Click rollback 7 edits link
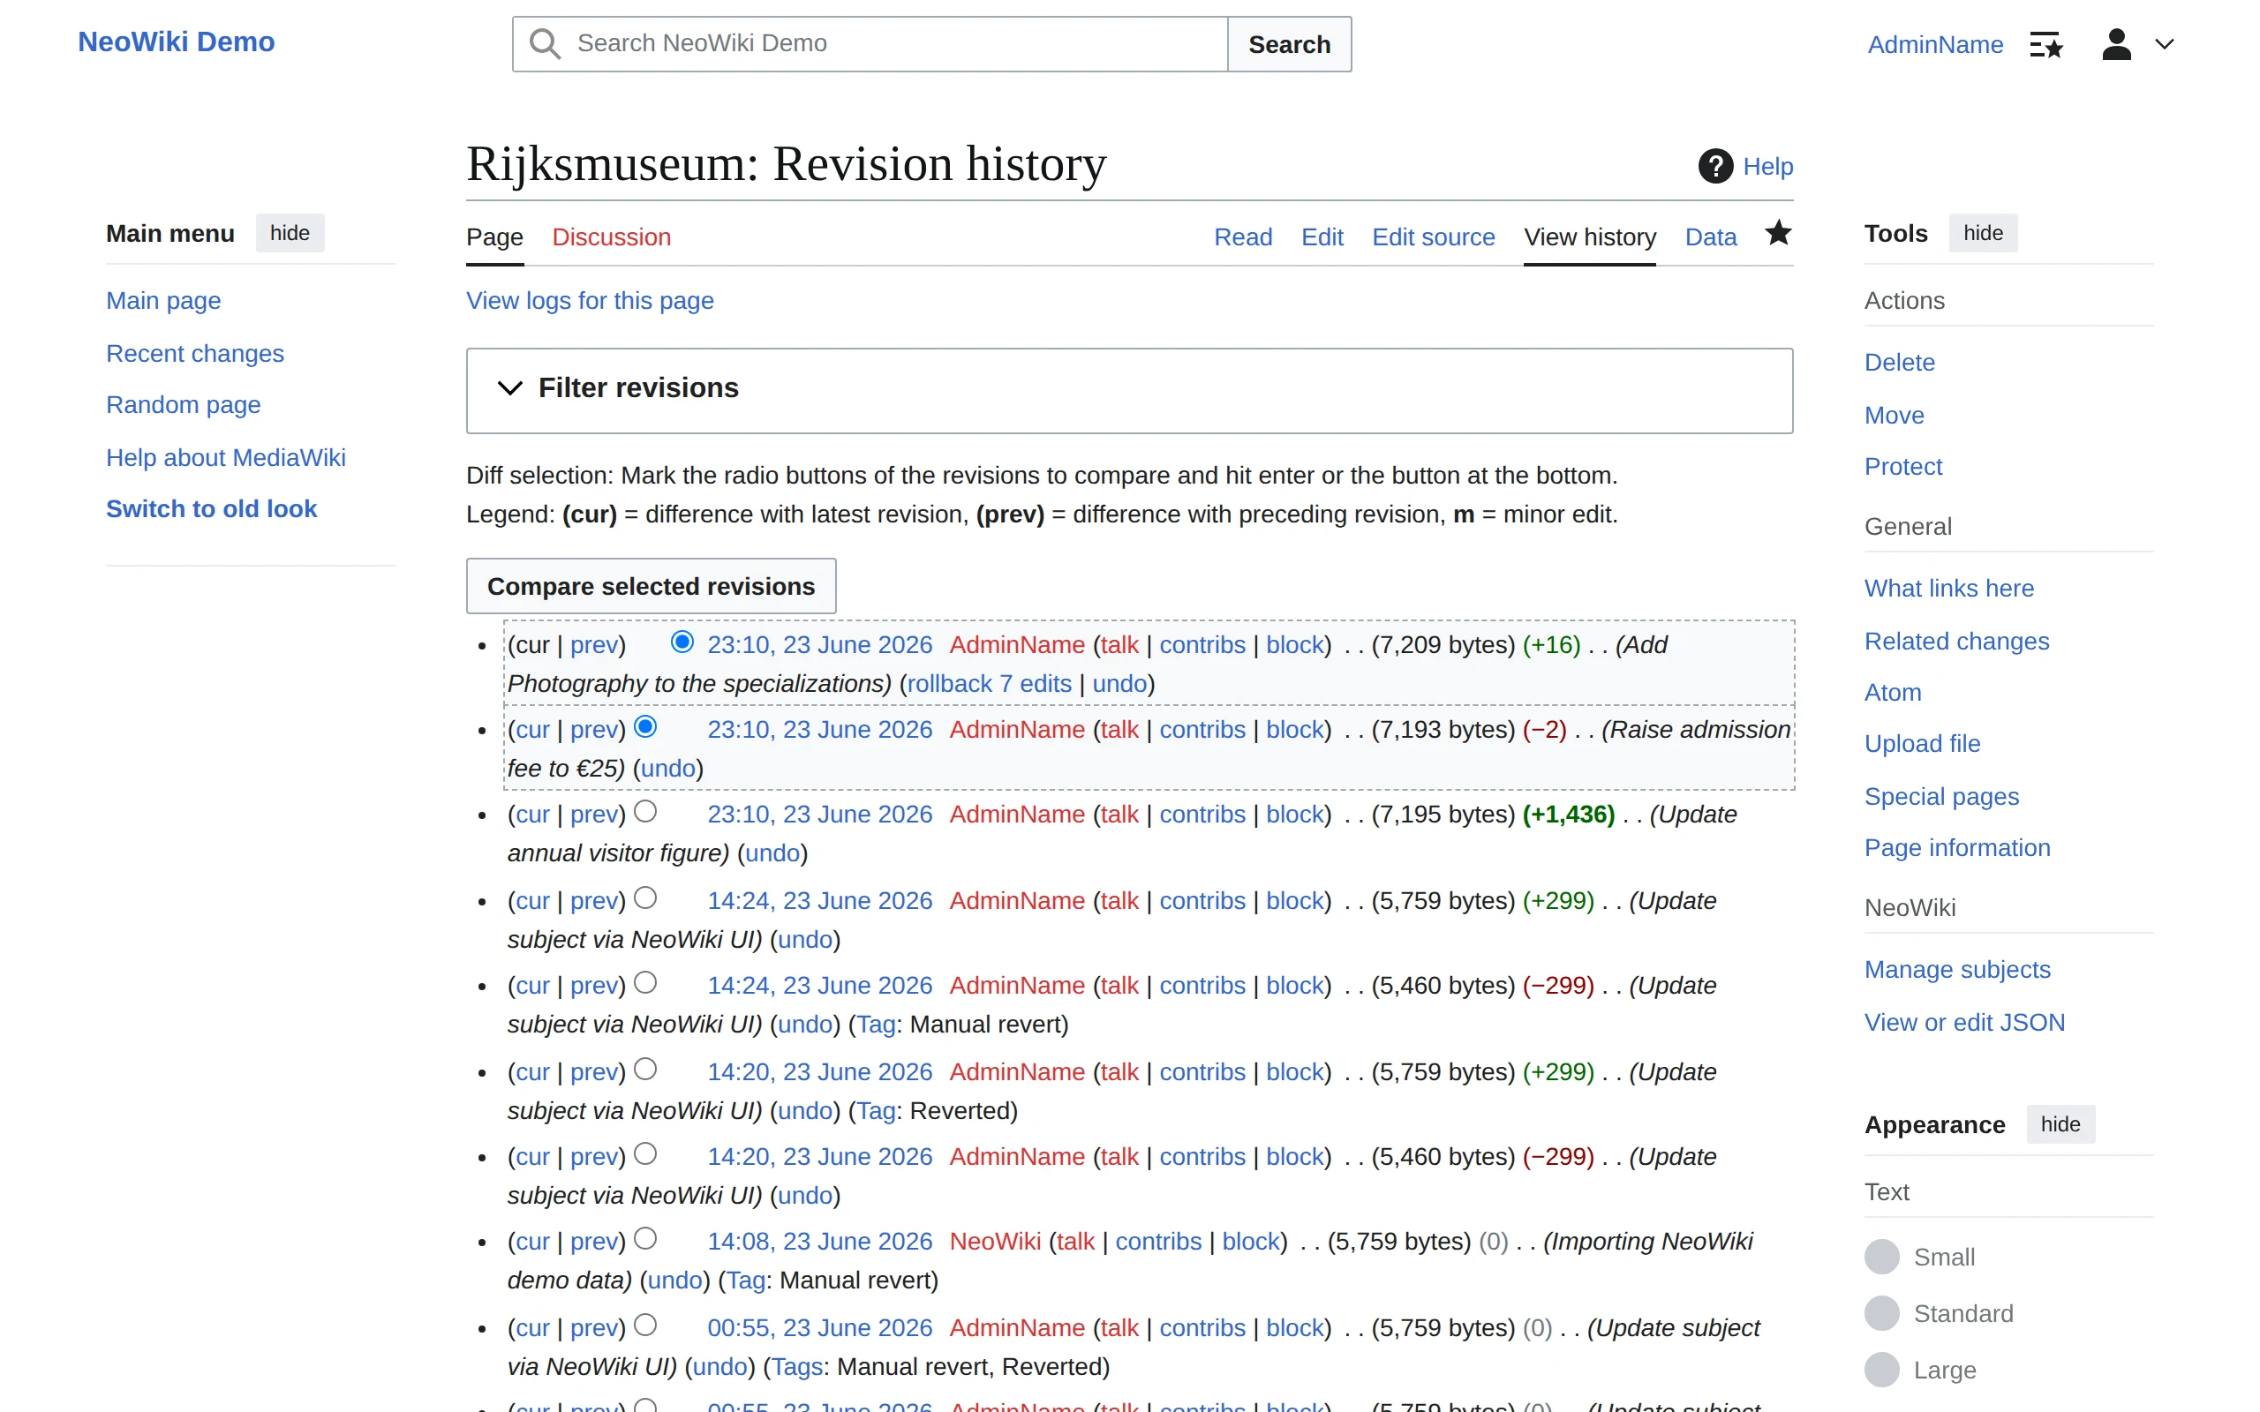The image size is (2260, 1412). coord(990,684)
